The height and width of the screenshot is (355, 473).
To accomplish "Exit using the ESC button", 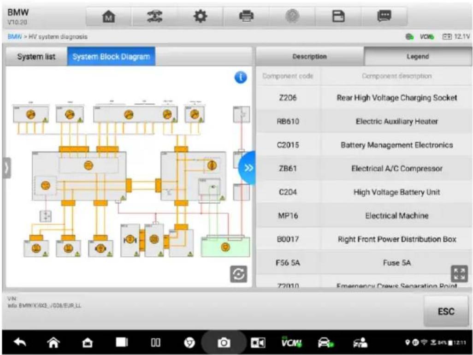I will [x=446, y=311].
